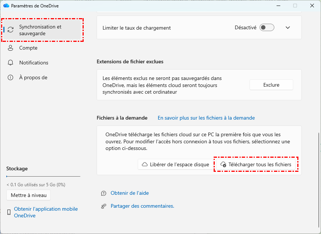Click the Extensions de fichier exclues heading
Image resolution: width=321 pixels, height=234 pixels.
tap(130, 61)
